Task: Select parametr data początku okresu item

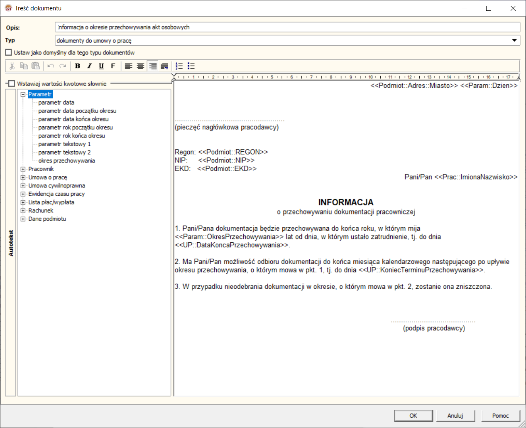Action: (x=77, y=111)
